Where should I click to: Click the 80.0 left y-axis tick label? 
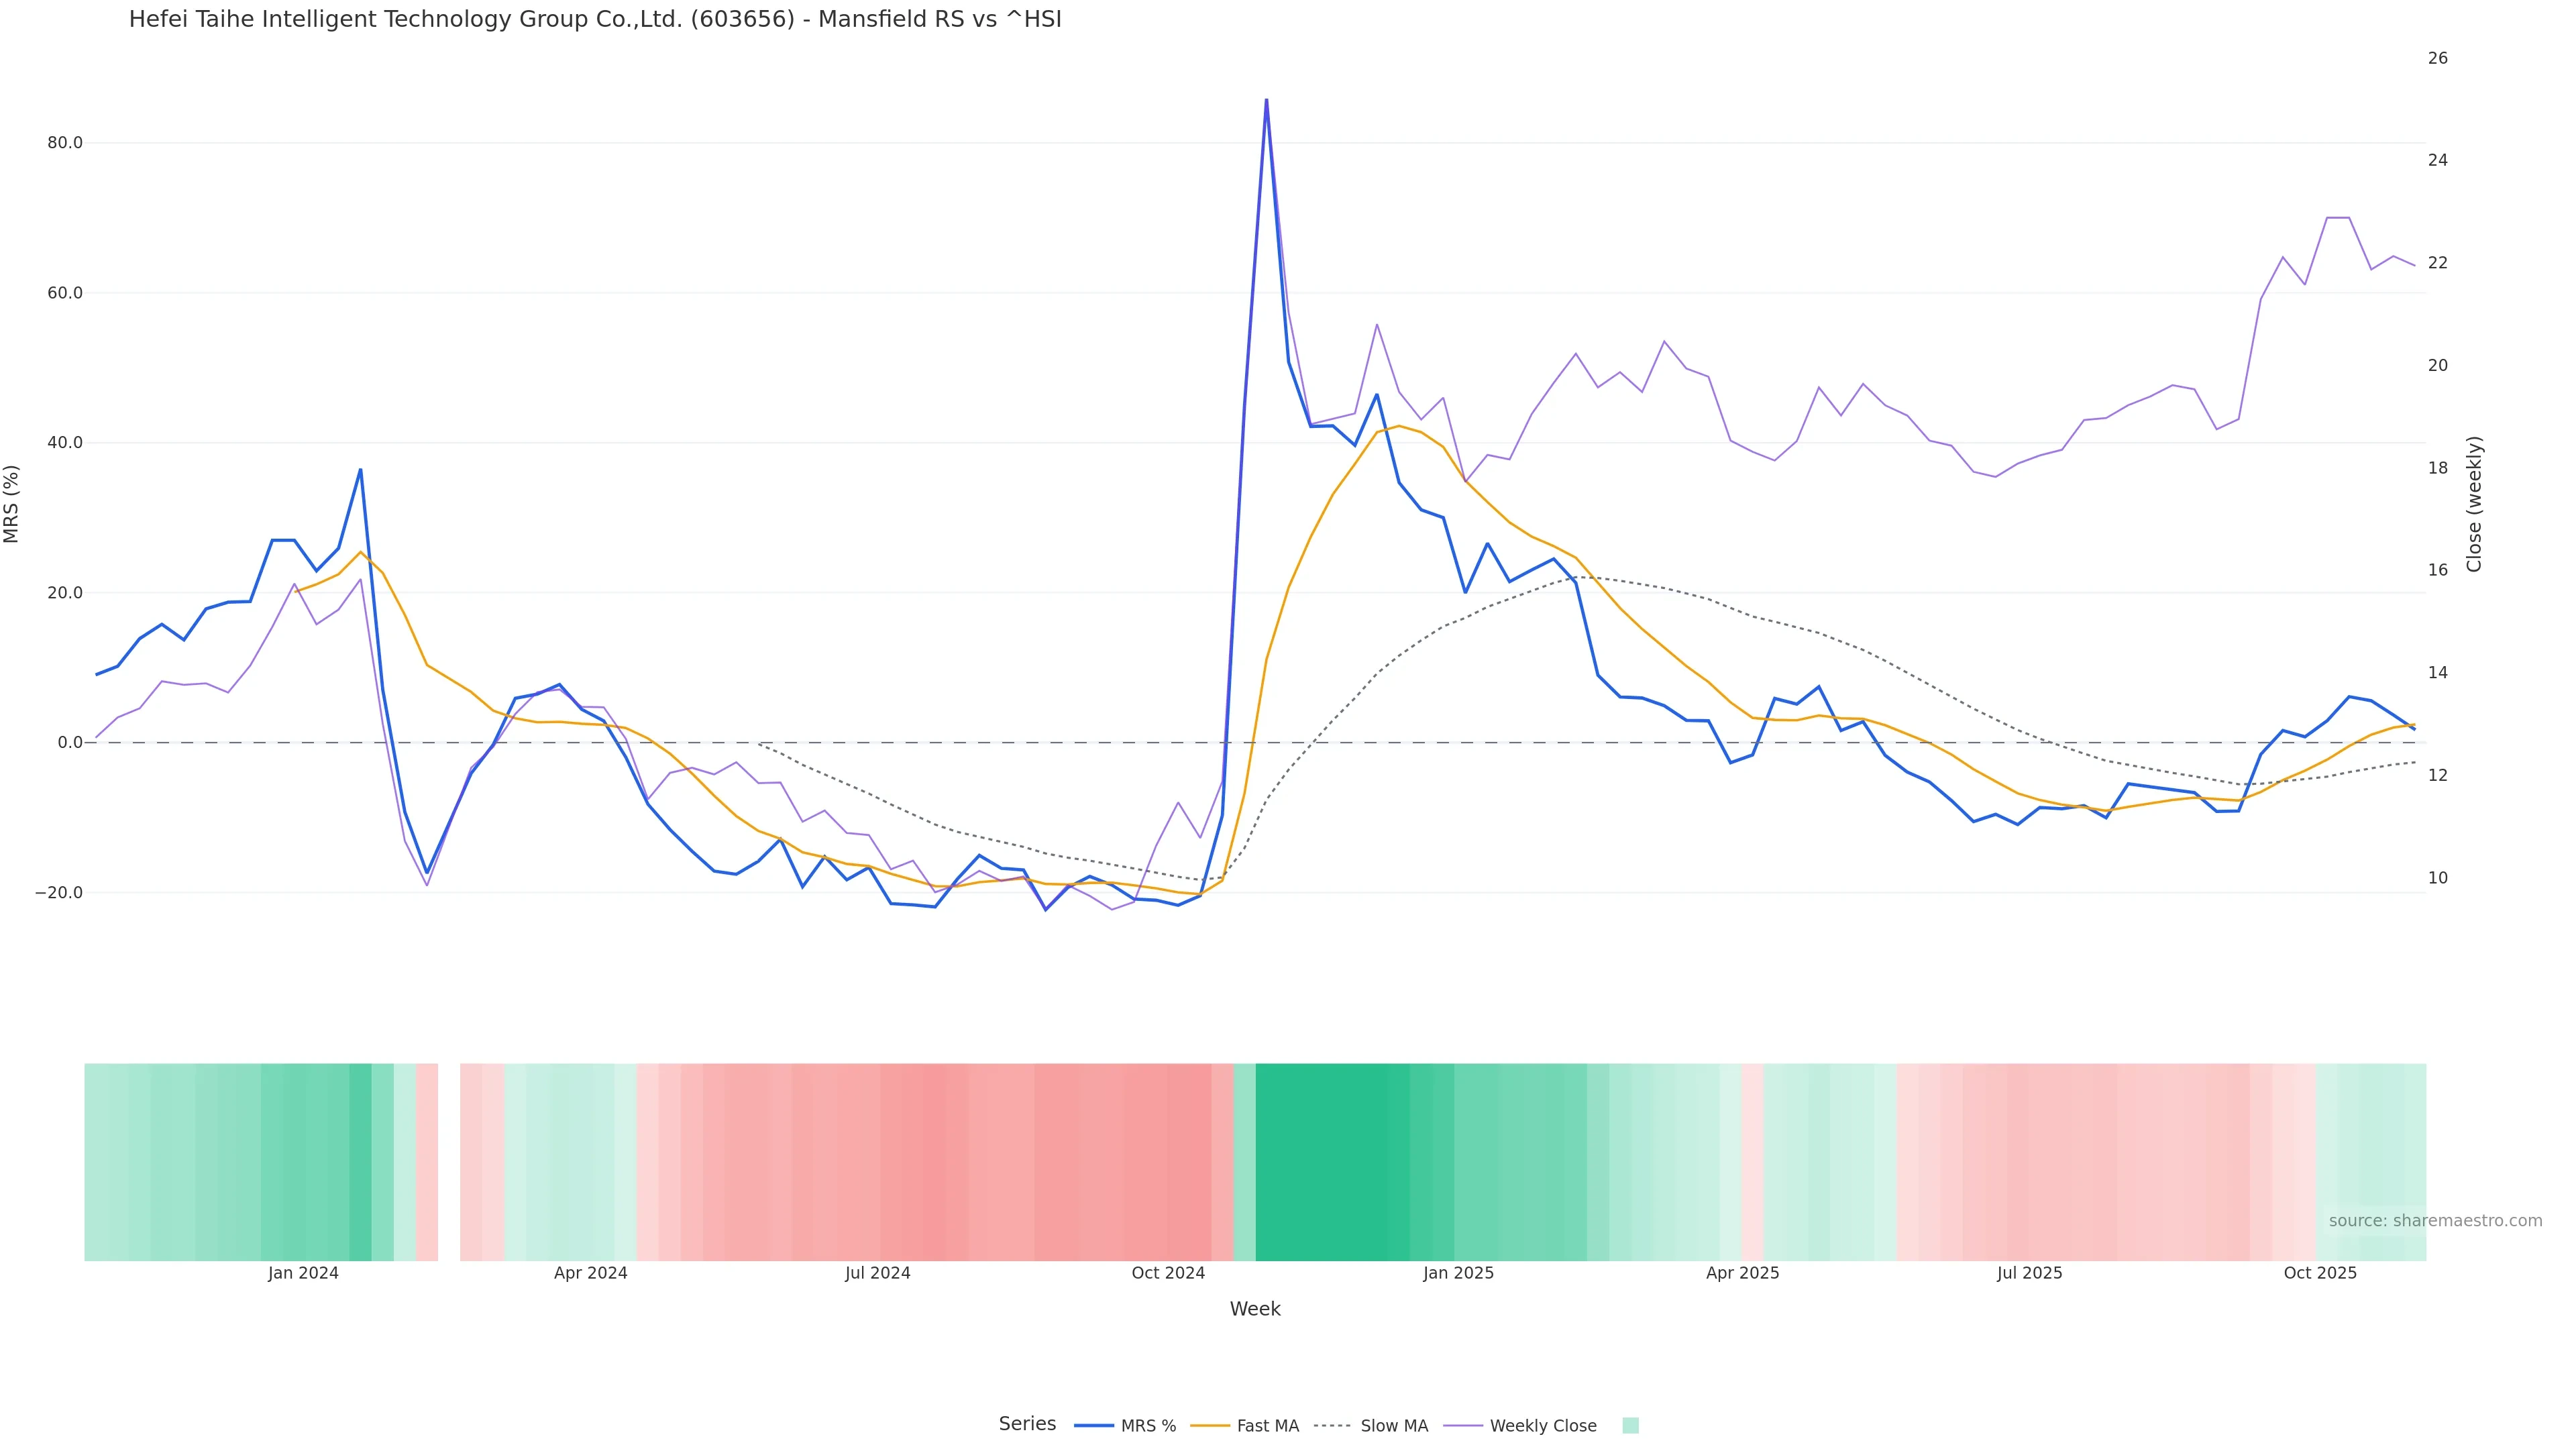pos(65,143)
